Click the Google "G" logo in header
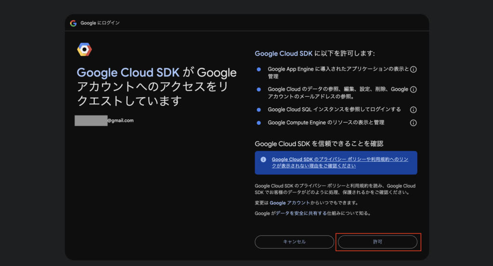 point(73,23)
